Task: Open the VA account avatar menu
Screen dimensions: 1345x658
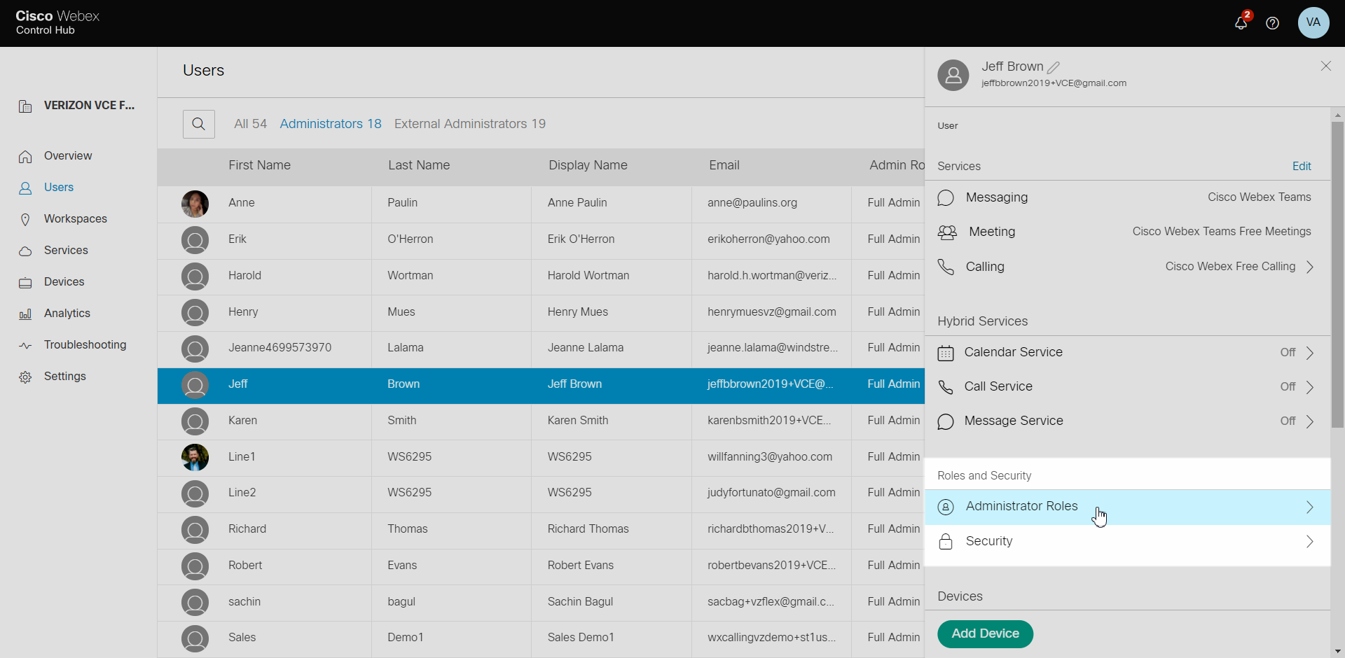Action: 1313,23
